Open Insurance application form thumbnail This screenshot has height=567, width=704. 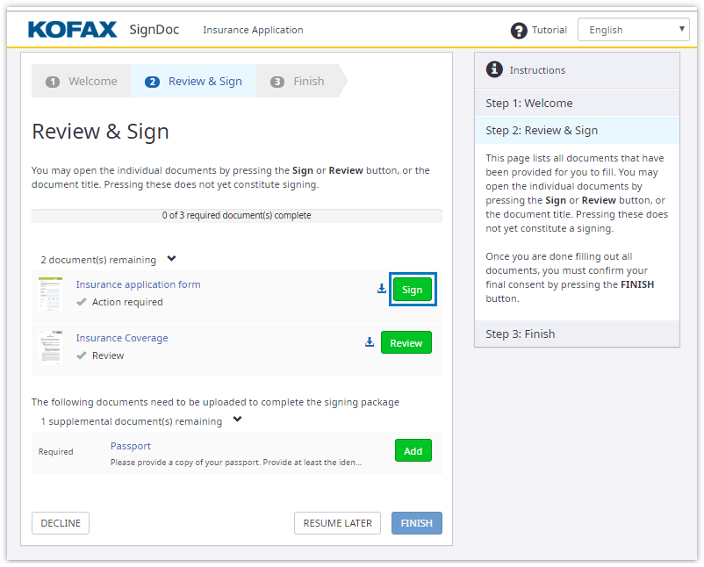tap(51, 293)
